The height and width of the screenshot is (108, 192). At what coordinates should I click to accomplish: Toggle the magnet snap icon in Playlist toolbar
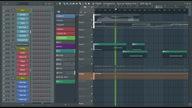click(x=60, y=4)
